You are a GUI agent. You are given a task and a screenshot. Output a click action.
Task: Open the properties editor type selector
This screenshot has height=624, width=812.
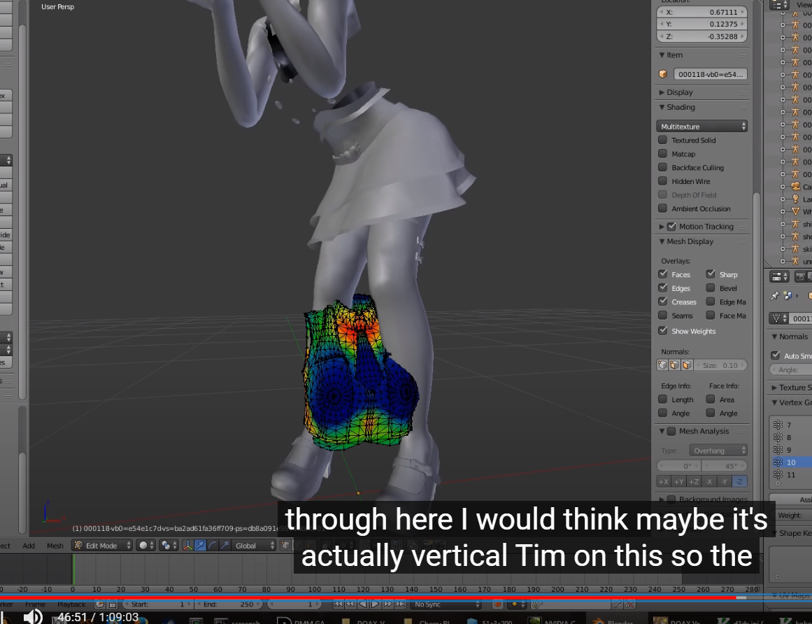[x=779, y=276]
